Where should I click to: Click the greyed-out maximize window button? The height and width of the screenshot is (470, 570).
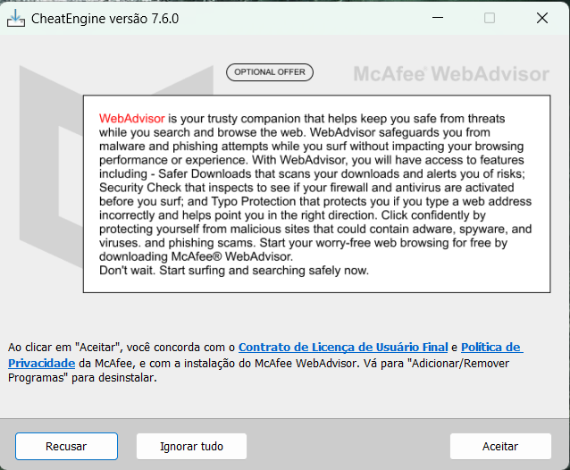[x=490, y=18]
